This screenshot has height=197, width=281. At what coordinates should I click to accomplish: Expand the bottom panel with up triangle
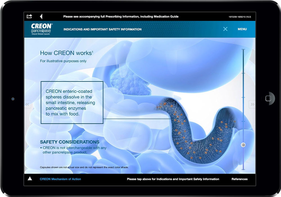click(x=30, y=178)
